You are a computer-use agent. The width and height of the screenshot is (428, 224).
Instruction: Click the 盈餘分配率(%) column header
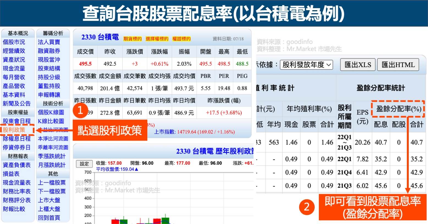click(x=399, y=109)
